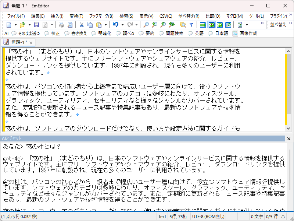294x221 pixels.
Task: Show more toolbar buttons chevron
Action: click(x=262, y=23)
